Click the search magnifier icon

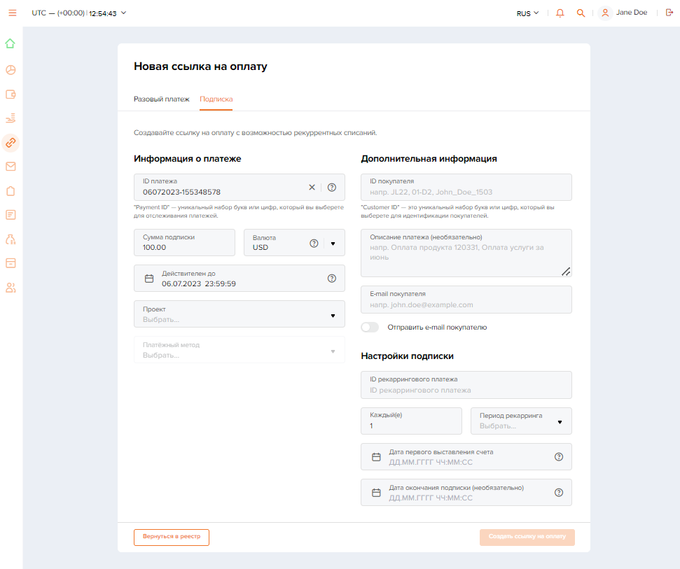pos(581,13)
